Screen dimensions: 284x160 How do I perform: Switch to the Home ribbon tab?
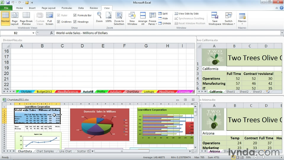pos(20,8)
